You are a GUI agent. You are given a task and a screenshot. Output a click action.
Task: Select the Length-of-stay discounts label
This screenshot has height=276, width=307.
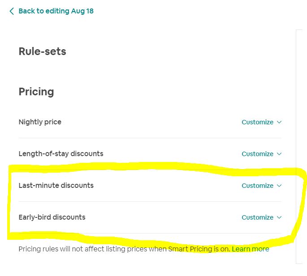pyautogui.click(x=61, y=154)
